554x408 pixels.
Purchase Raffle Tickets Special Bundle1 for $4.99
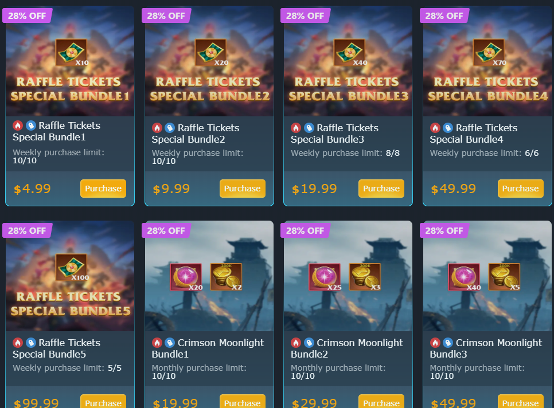coord(103,189)
